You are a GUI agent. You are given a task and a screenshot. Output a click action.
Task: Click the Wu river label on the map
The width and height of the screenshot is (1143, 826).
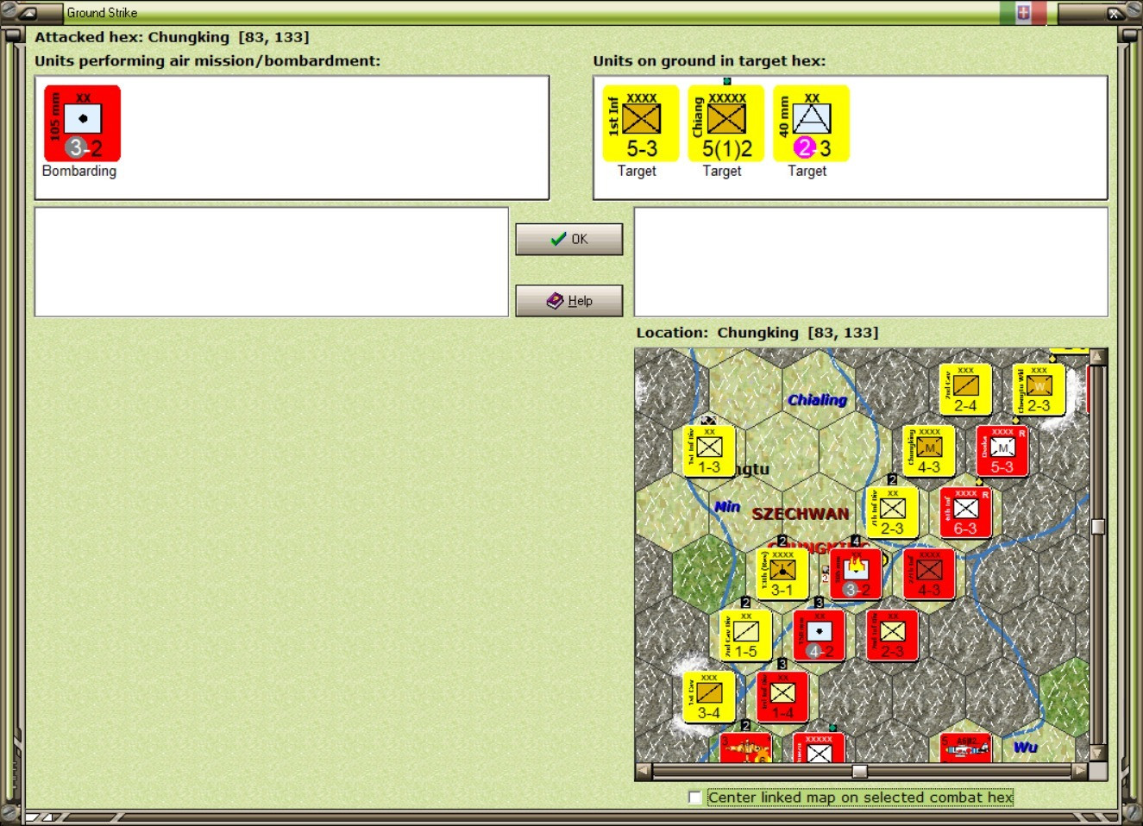(1026, 748)
